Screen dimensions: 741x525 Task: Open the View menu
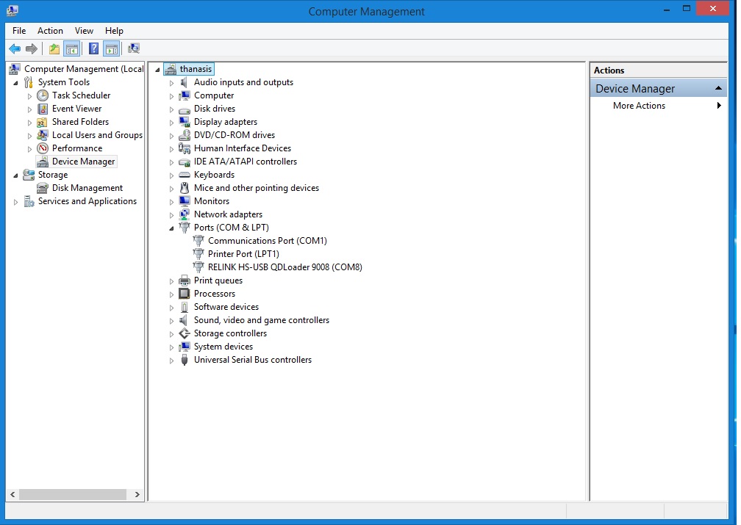pyautogui.click(x=84, y=31)
